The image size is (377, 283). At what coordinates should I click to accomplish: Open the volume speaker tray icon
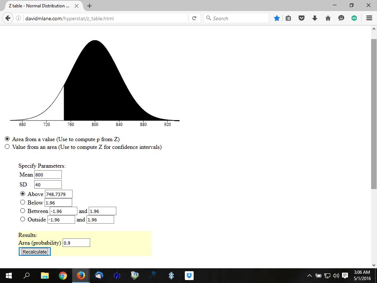[336, 276]
